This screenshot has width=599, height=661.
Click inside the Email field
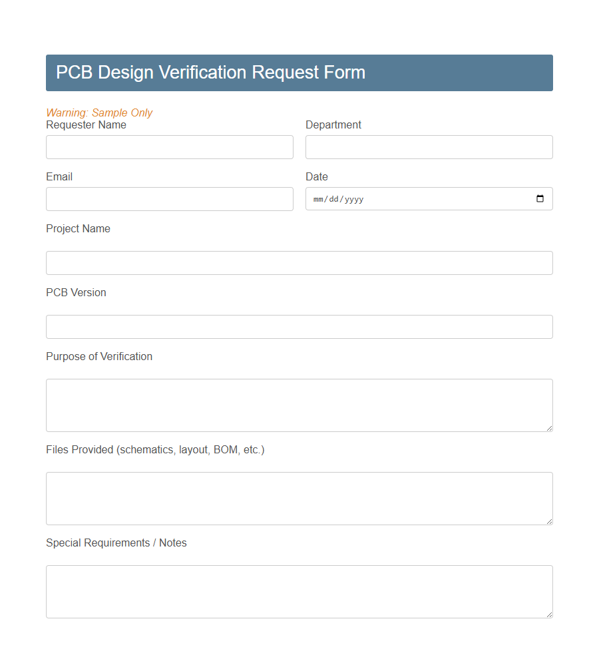170,198
